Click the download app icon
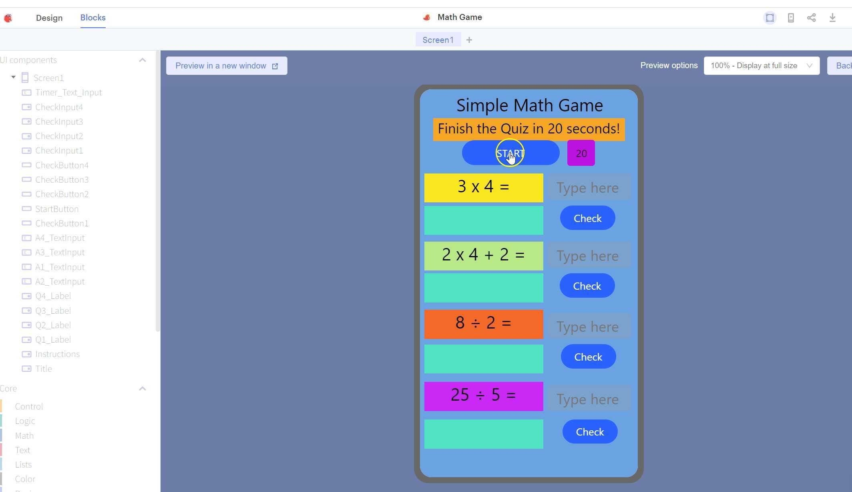852x492 pixels. [x=832, y=18]
